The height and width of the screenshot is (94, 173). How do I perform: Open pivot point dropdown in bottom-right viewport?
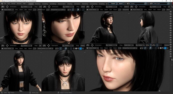point(147,45)
